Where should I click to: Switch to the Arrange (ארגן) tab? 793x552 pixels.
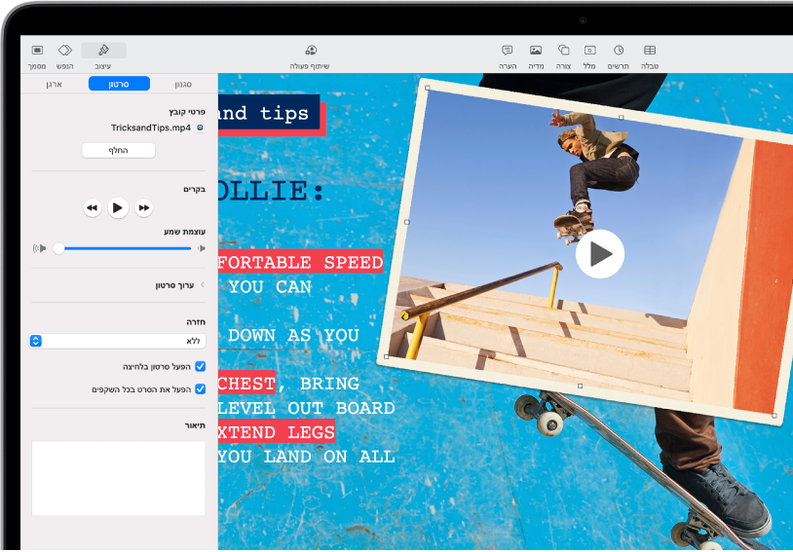tap(55, 84)
